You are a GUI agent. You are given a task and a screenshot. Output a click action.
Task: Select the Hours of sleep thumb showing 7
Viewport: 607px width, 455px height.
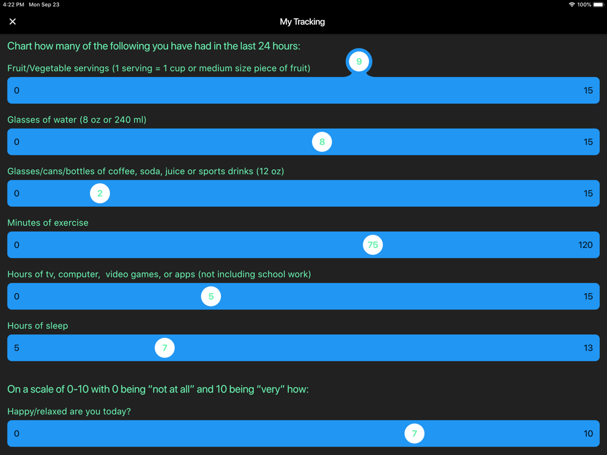click(x=164, y=348)
